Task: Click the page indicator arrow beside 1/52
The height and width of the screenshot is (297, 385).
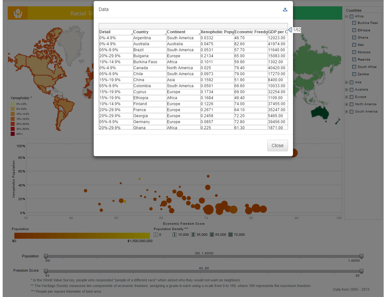Action: click(290, 30)
